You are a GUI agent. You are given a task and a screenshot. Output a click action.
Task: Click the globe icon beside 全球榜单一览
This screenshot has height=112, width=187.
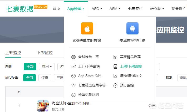click(x=73, y=57)
